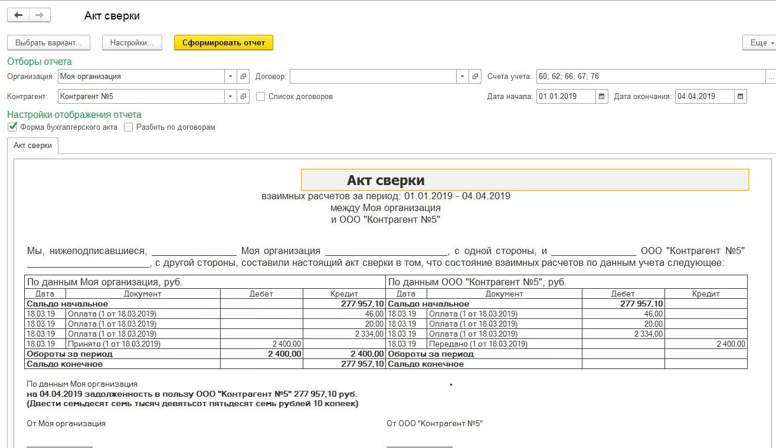
Task: Enable Список договоров checkbox
Action: click(260, 97)
